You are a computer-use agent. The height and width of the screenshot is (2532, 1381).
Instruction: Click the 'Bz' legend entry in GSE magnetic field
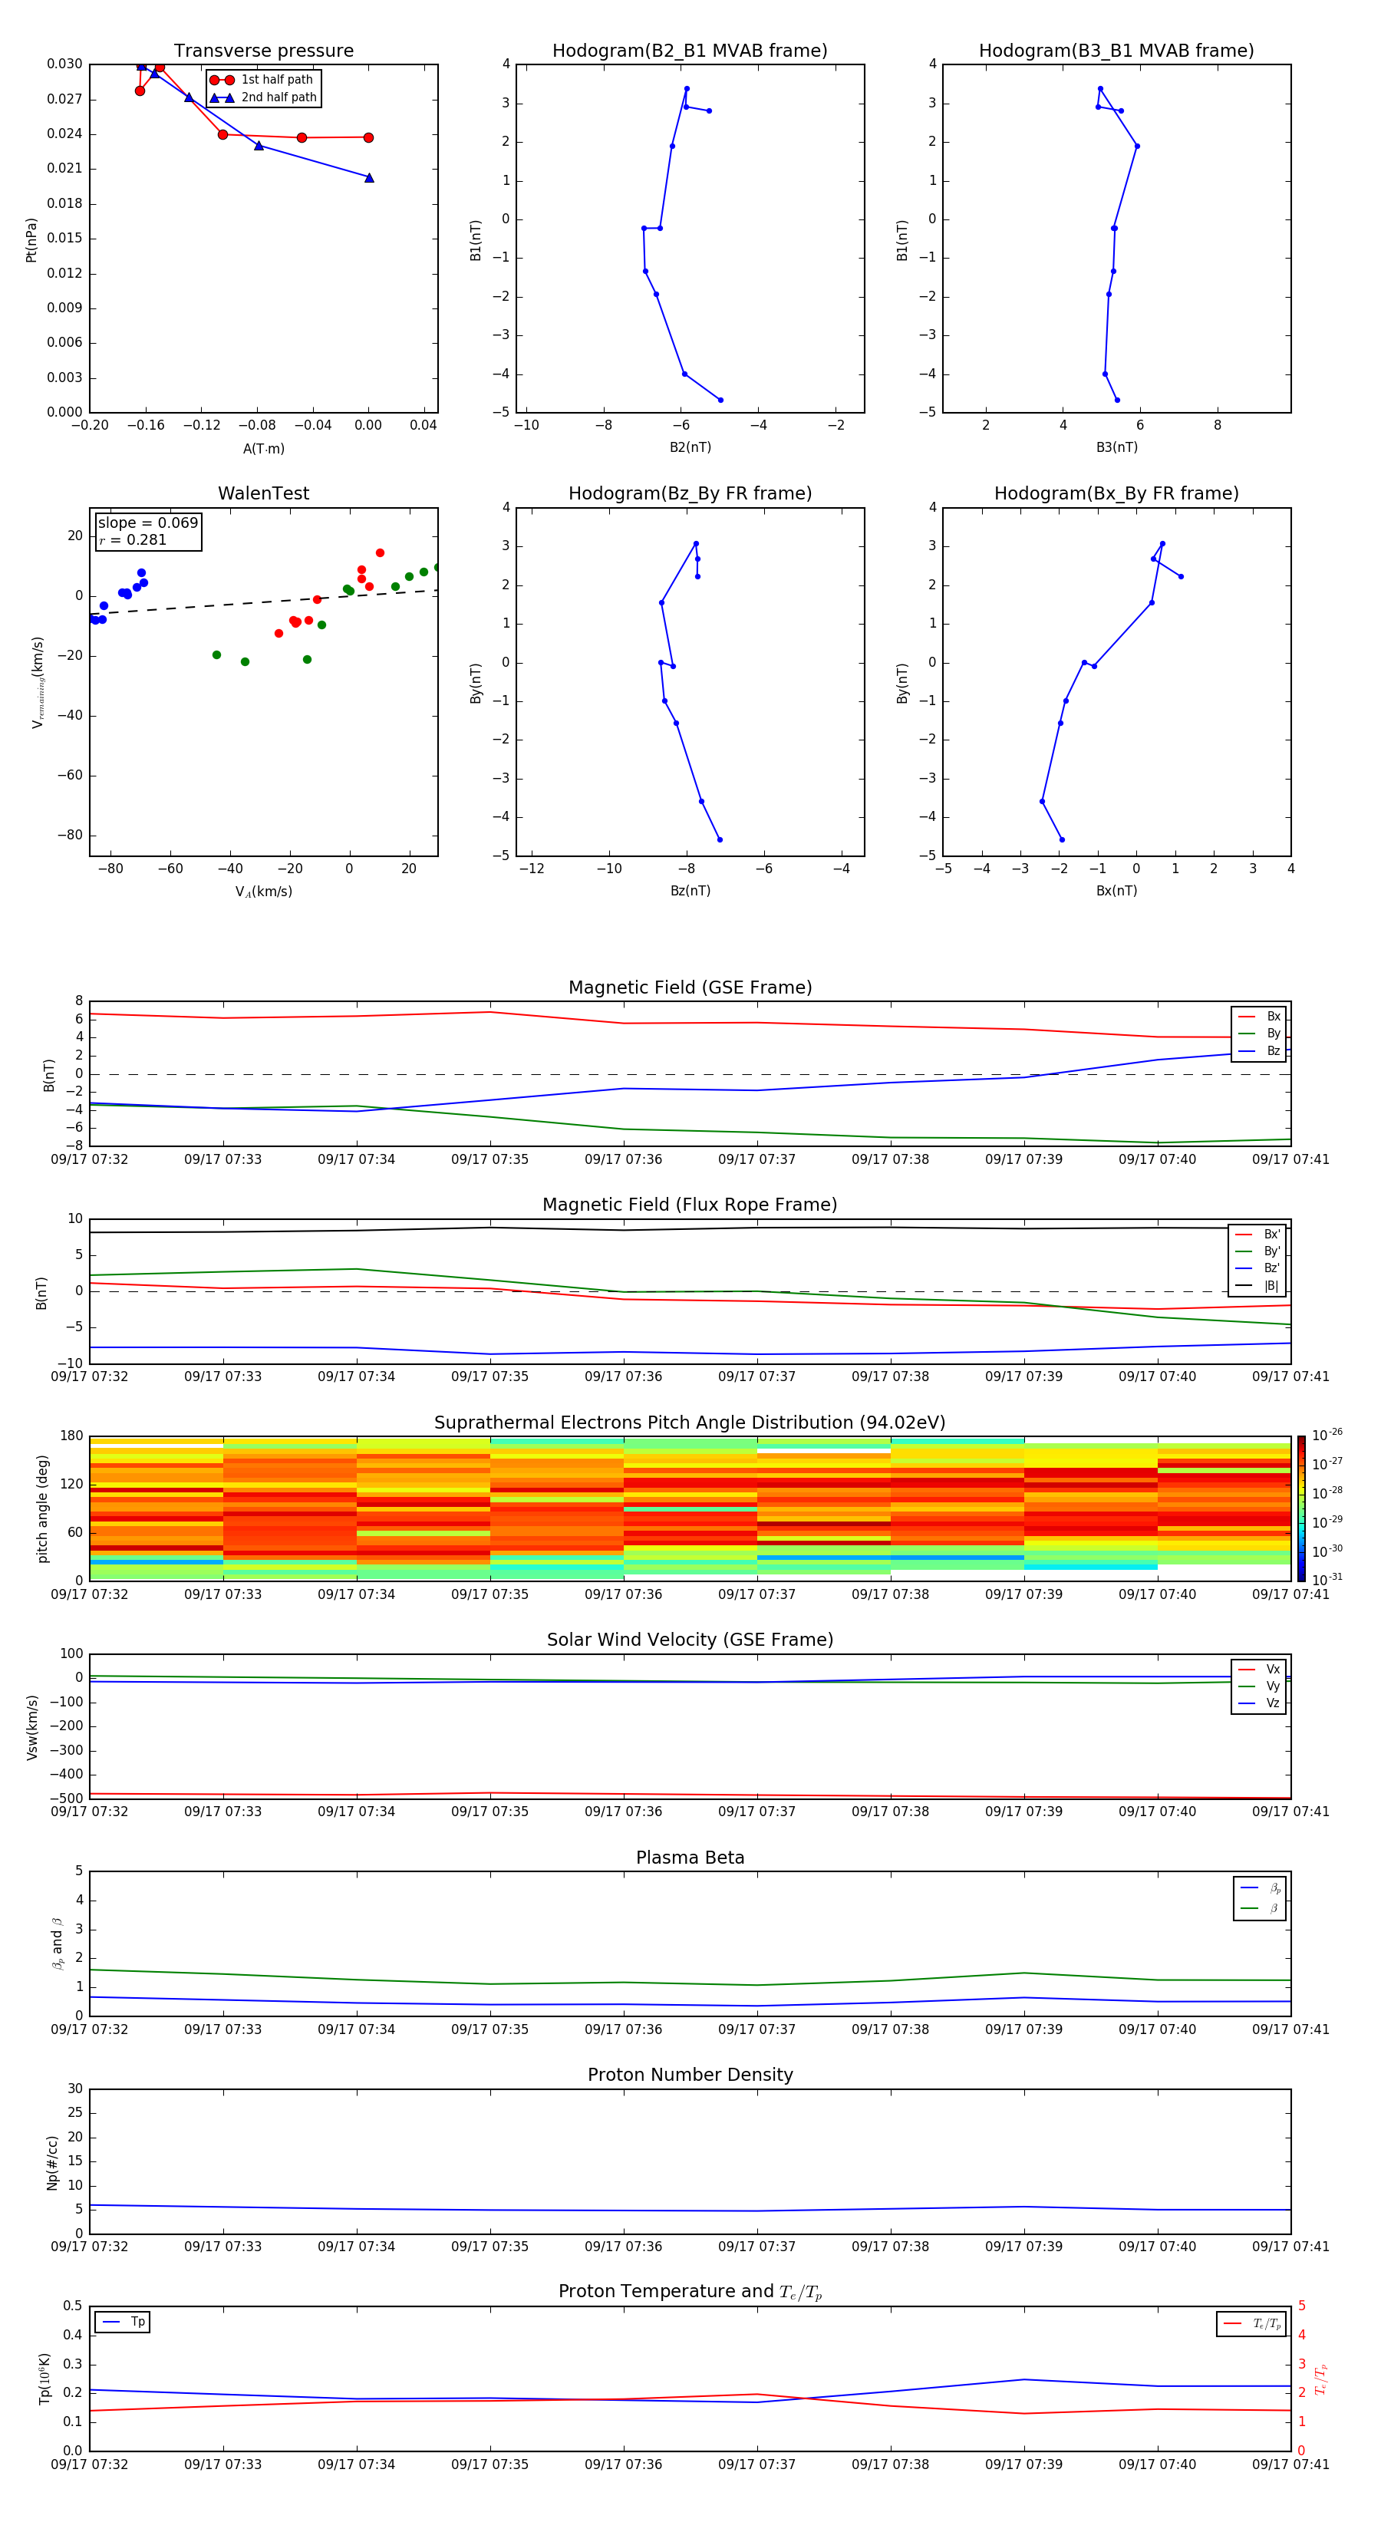1259,1050
